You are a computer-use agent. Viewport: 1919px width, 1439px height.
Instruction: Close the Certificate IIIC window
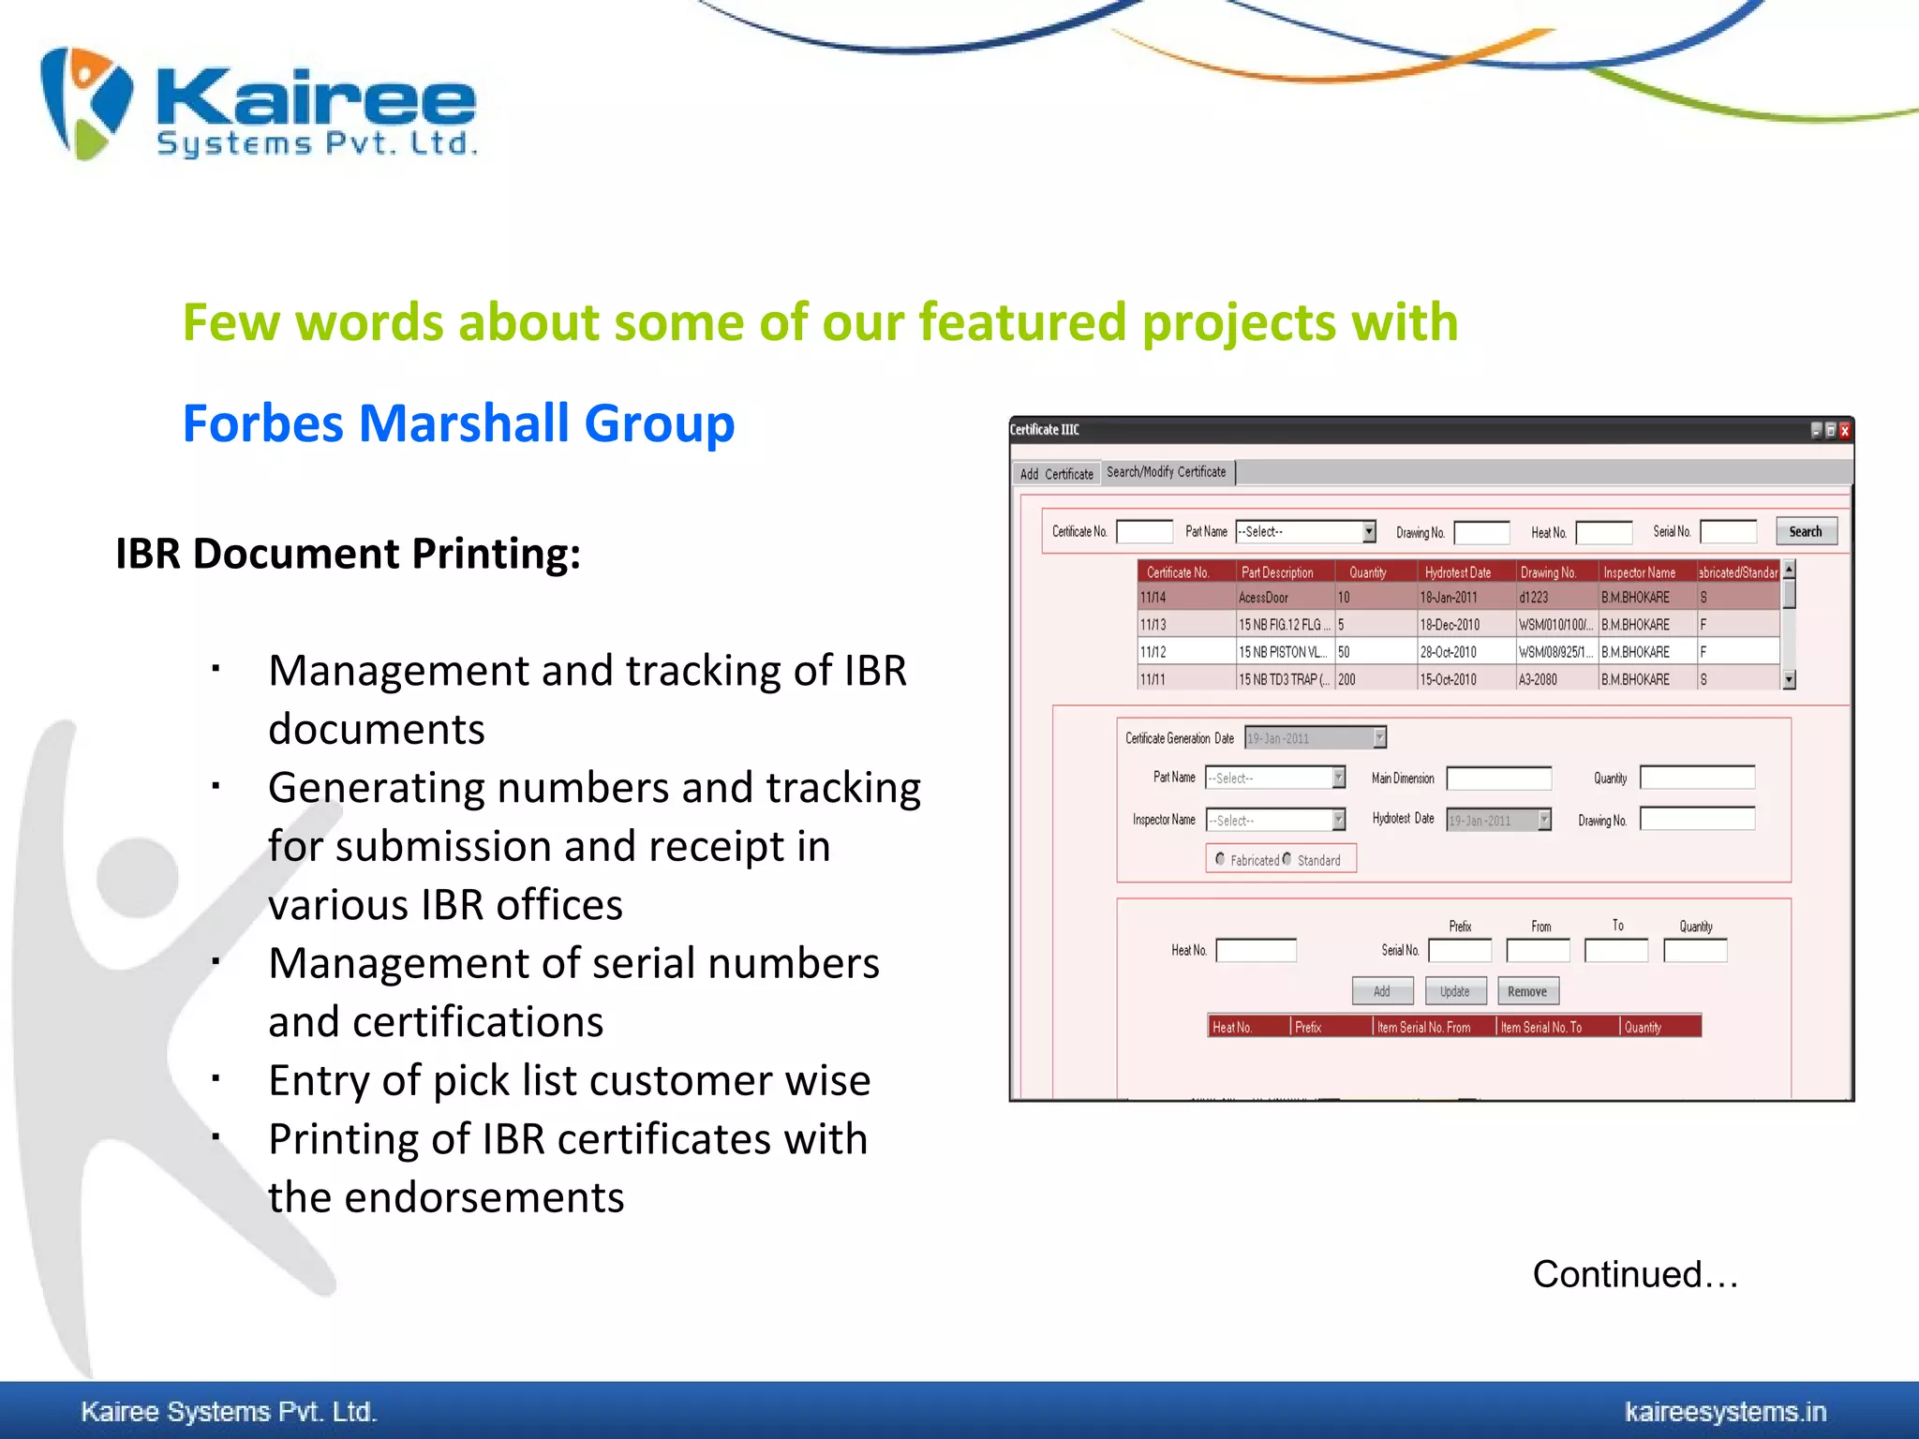1844,430
